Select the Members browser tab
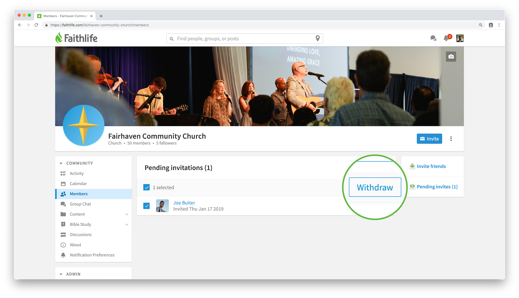Image resolution: width=519 pixels, height=298 pixels. [x=65, y=16]
